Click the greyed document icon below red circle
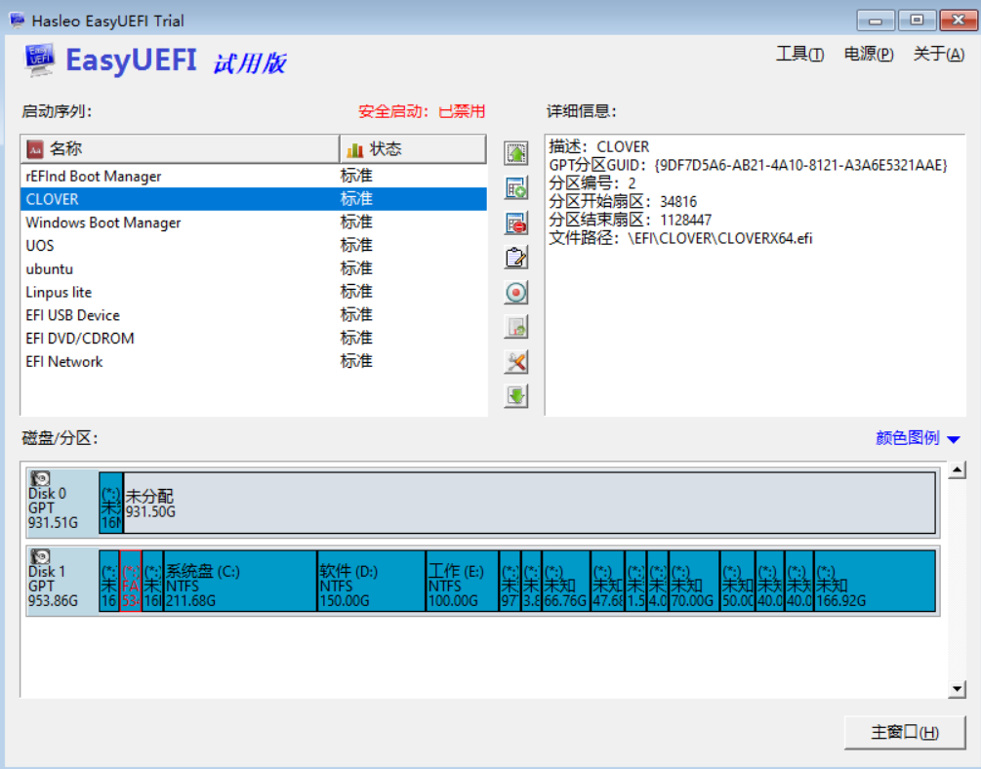The width and height of the screenshot is (981, 769). tap(516, 327)
